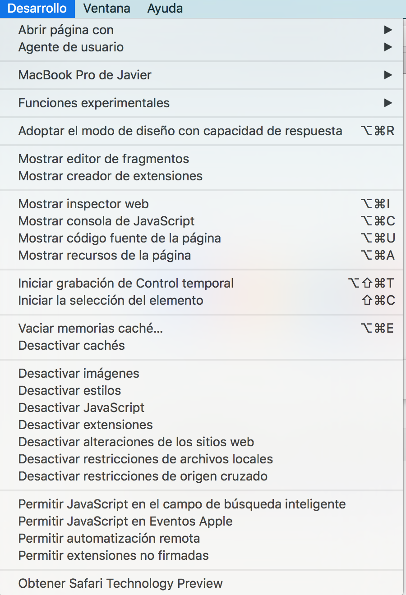Toggle "Desactivar JavaScript"
Screen dimensions: 406x595
[x=81, y=407]
